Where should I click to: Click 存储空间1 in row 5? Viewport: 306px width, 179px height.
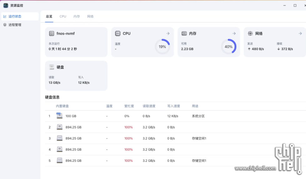coord(199,161)
